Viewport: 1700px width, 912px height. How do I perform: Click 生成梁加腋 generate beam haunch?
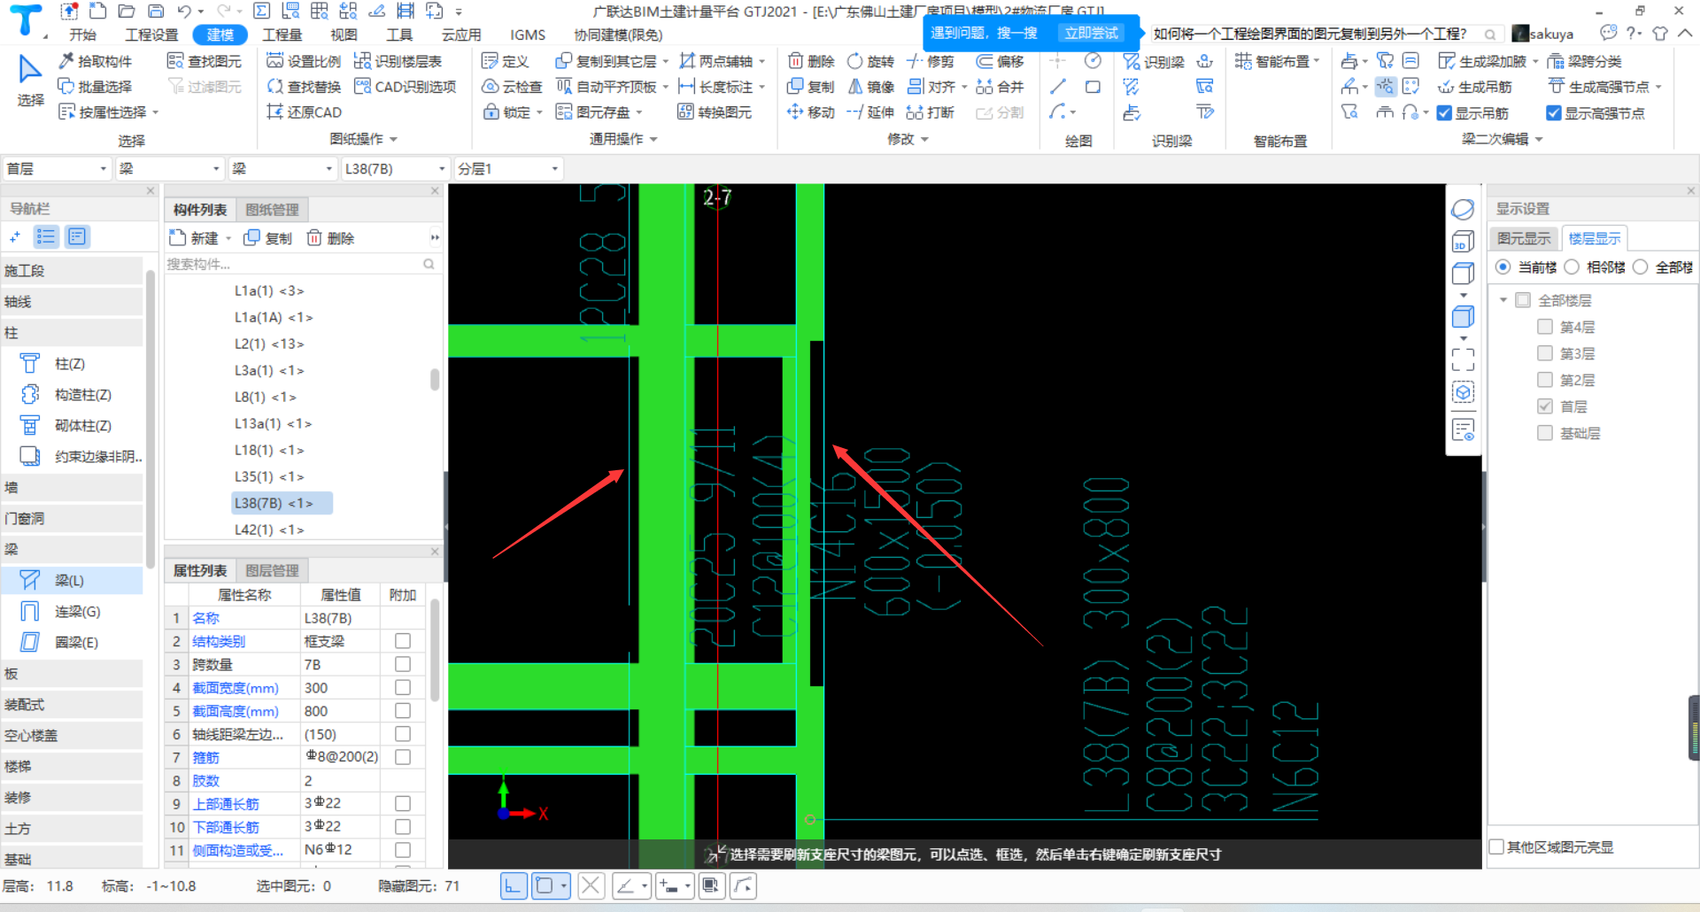[1482, 61]
